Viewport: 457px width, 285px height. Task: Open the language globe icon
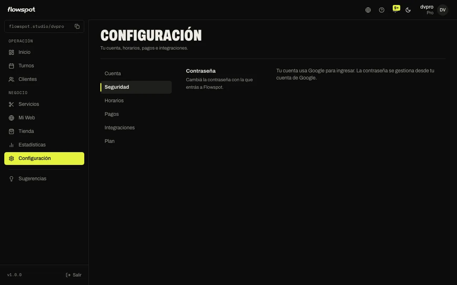tap(368, 10)
